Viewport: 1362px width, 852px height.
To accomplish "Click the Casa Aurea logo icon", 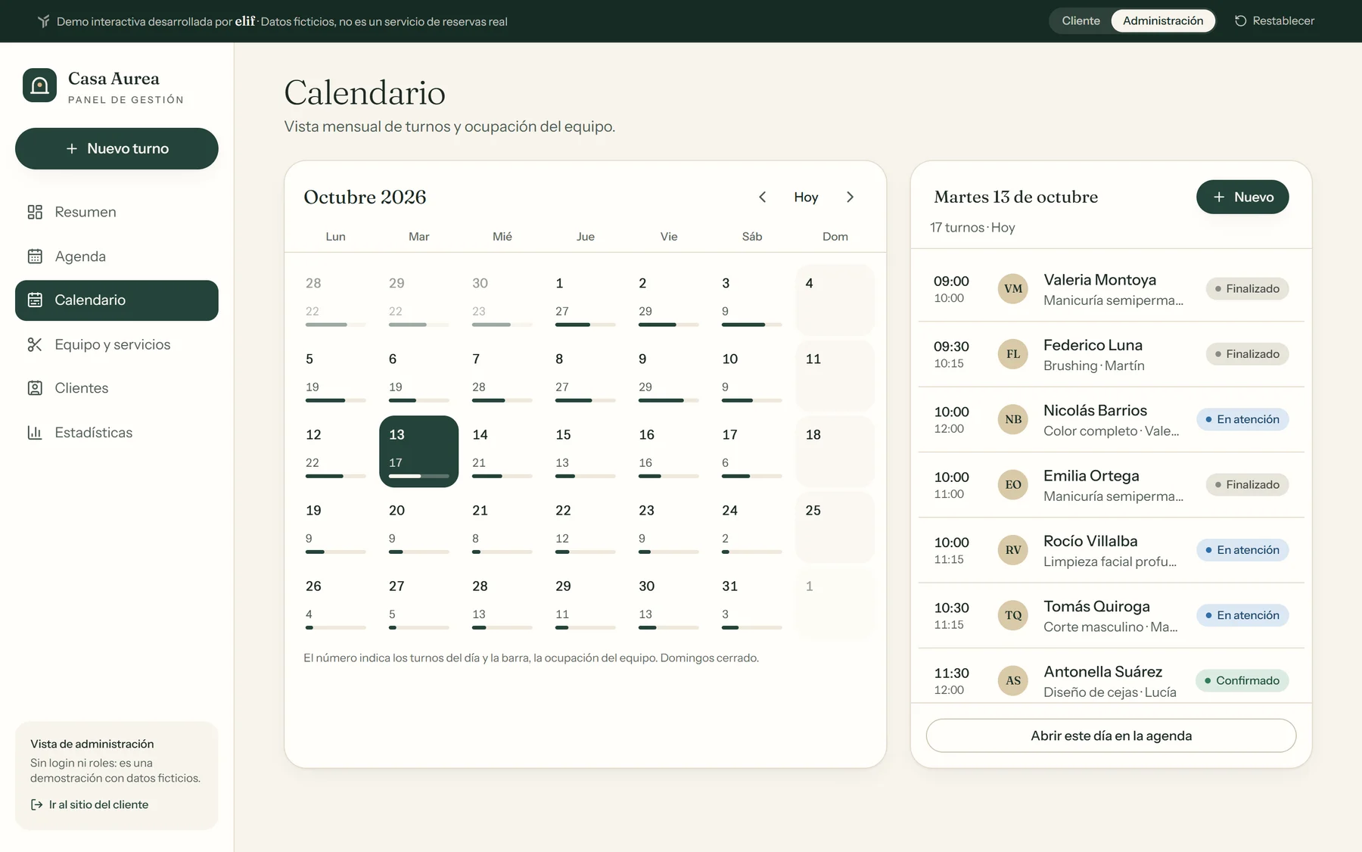I will click(39, 86).
